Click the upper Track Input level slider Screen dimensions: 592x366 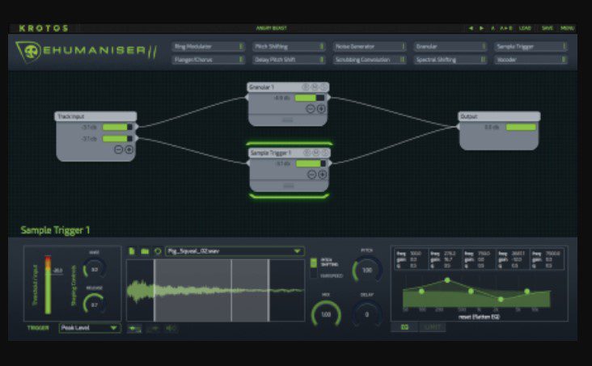[x=117, y=127]
